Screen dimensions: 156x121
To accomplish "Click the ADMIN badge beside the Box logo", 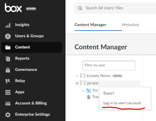I will 31,9.
